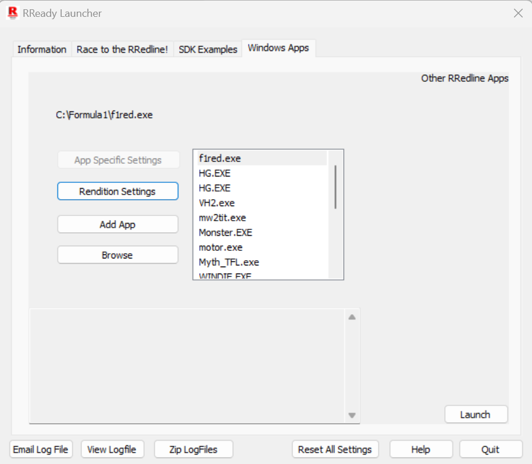Click the Other RRedline Apps label
This screenshot has height=464, width=532.
(465, 78)
